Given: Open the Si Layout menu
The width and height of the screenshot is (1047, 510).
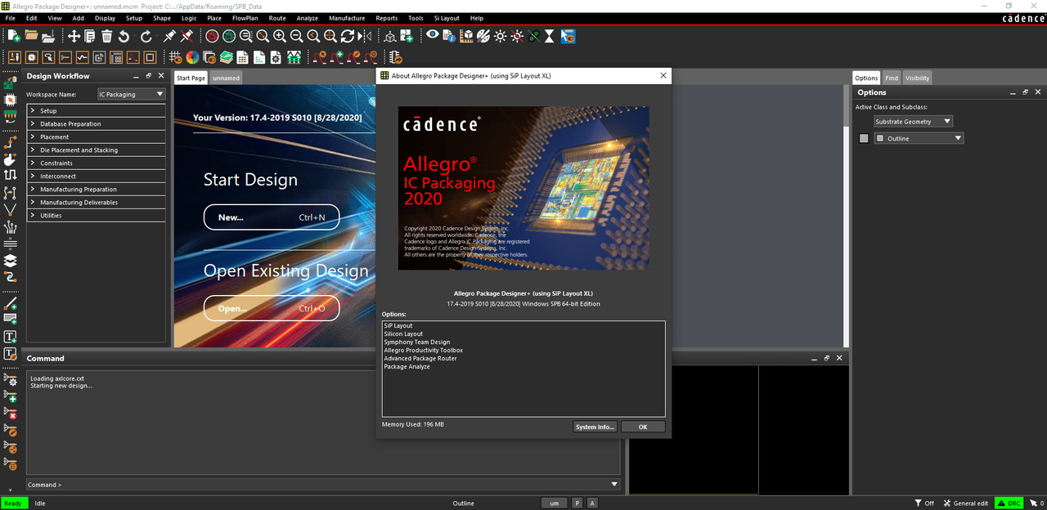Looking at the screenshot, I should click(x=446, y=18).
